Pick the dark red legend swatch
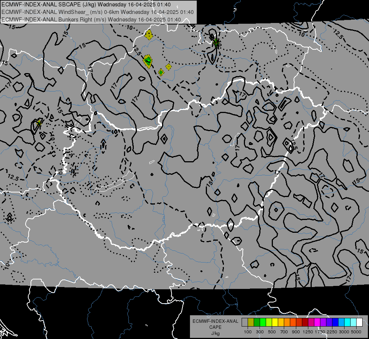The image size is (369, 339). (305, 322)
